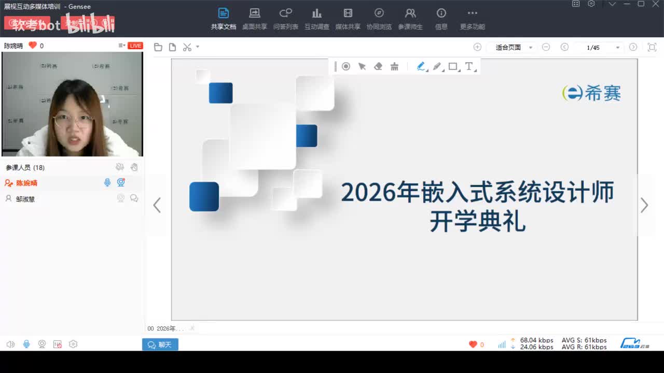Go to previous slide with left chevron
Image resolution: width=664 pixels, height=373 pixels.
(x=157, y=205)
